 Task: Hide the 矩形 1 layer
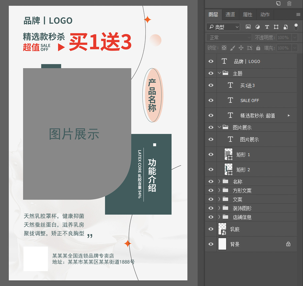coord(211,154)
